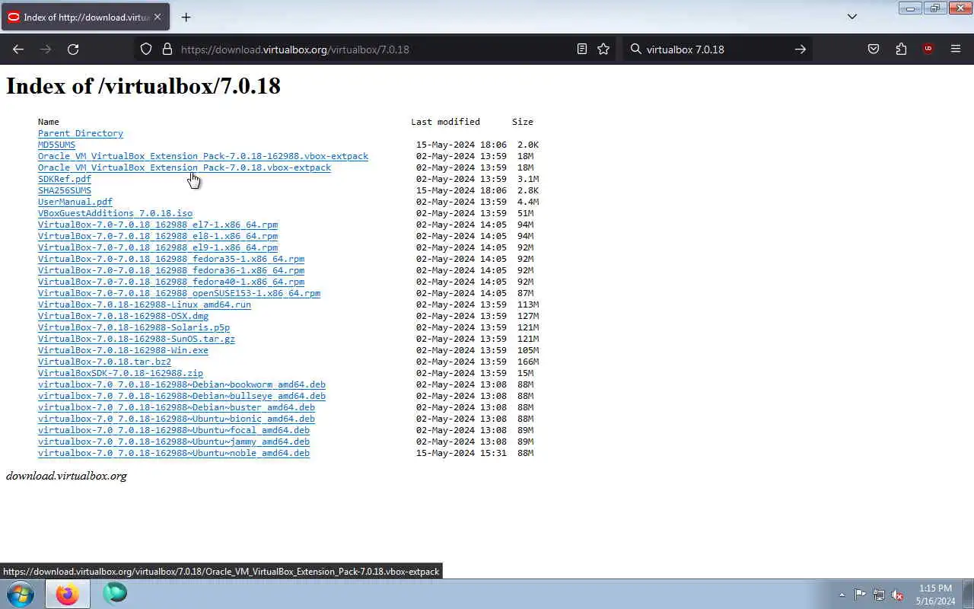The image size is (974, 609).
Task: Download the openSUSE153 rpm package
Action: [179, 293]
